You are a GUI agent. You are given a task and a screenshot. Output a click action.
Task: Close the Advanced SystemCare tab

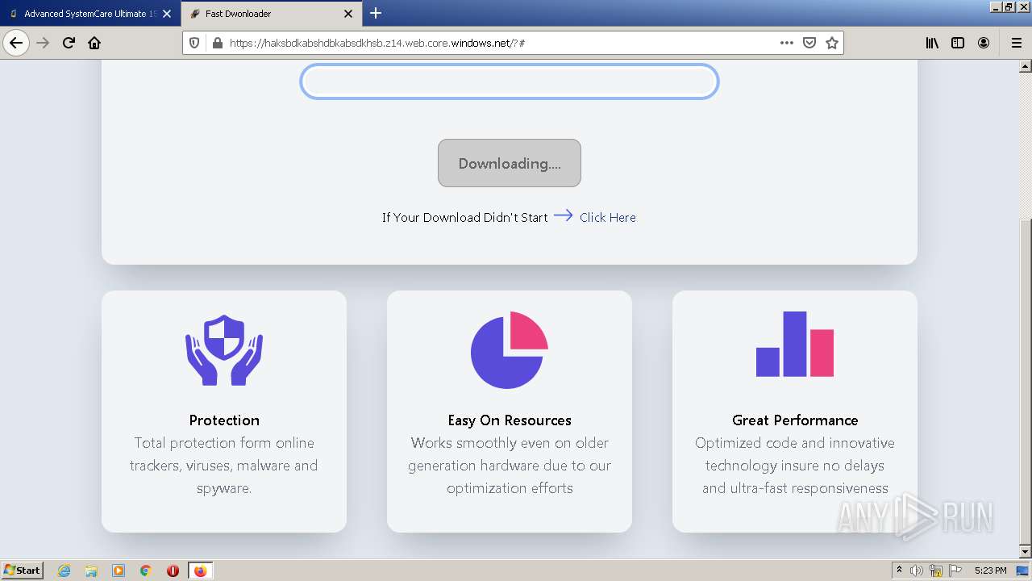pos(167,14)
